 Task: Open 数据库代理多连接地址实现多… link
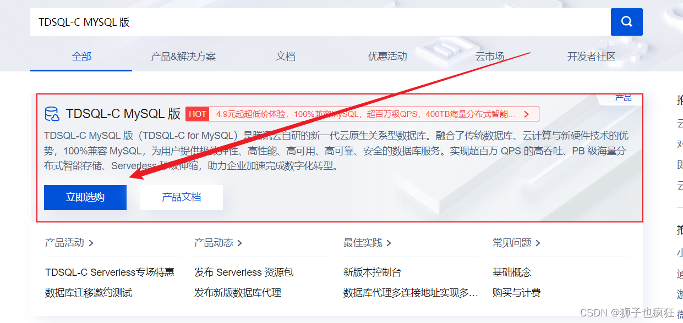(x=411, y=293)
